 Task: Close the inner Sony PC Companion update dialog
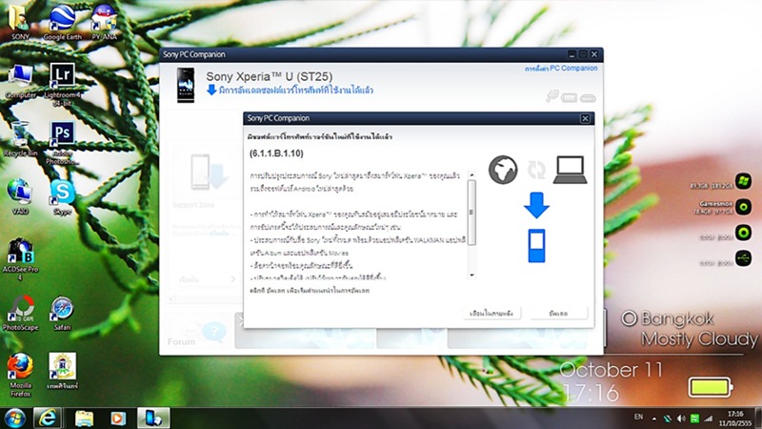tap(585, 118)
